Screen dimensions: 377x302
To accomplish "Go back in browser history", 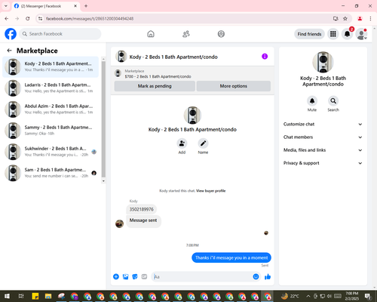I will (7, 18).
